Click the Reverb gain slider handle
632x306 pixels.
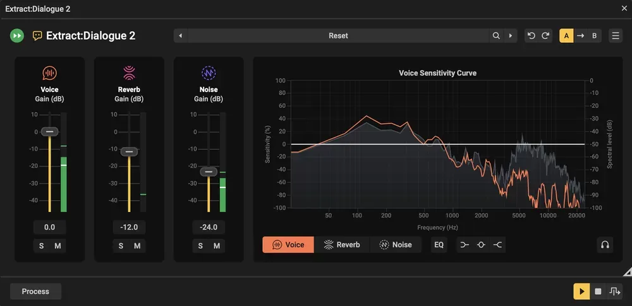[x=129, y=152]
